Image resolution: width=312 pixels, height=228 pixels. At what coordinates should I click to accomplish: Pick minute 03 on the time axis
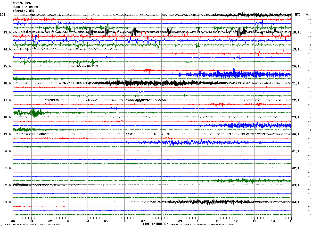[x=69, y=221]
